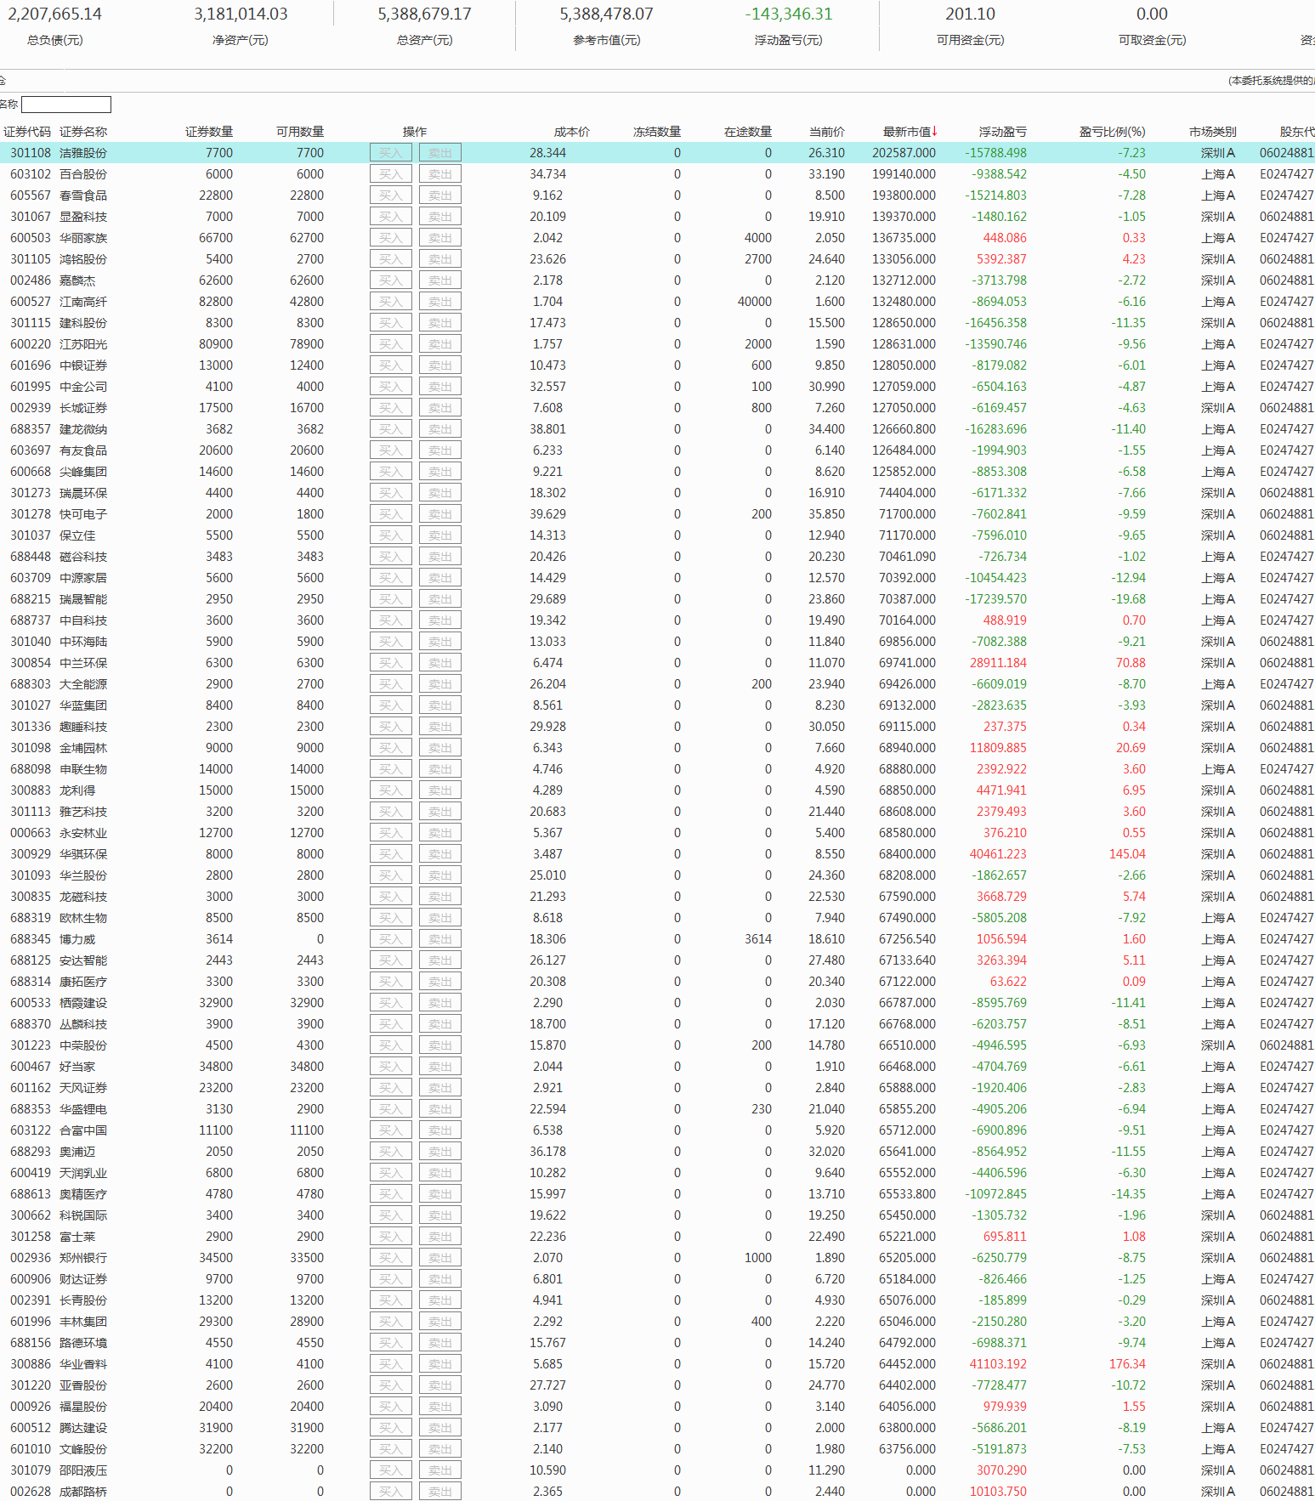Select the 康拓医疗 stock name
The image size is (1315, 1501).
(83, 982)
